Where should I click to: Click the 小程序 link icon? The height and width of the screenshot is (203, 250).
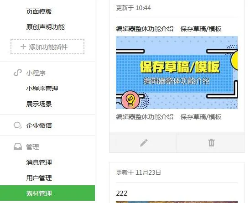(x=18, y=73)
